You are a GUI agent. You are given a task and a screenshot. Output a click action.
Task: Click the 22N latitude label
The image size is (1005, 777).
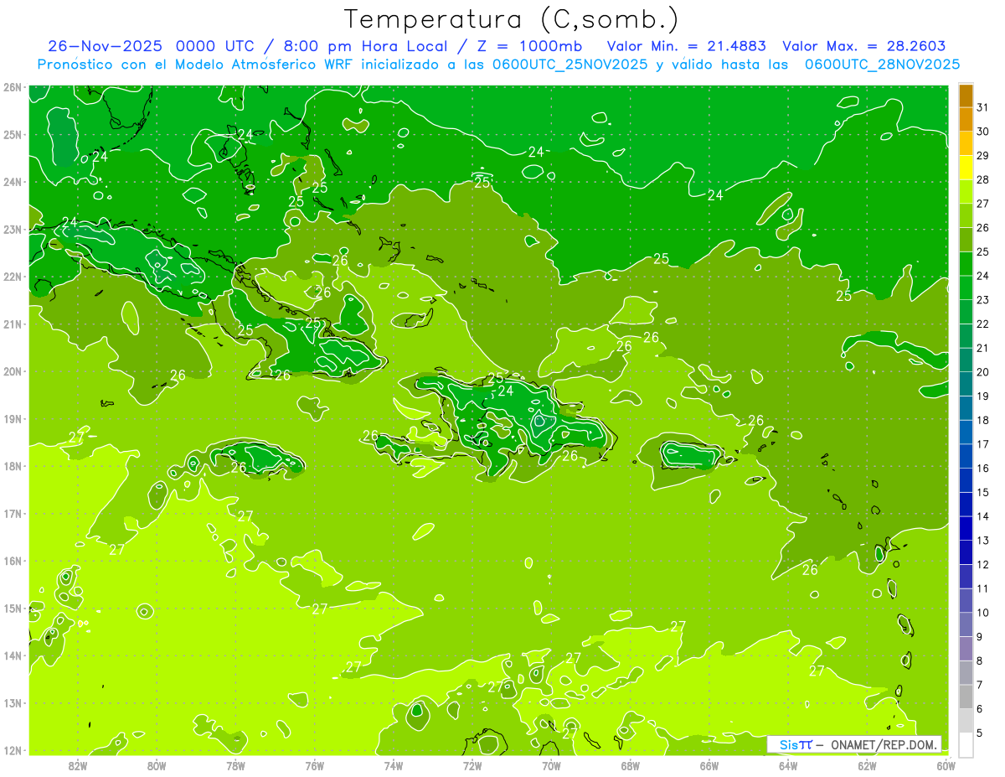click(x=13, y=277)
